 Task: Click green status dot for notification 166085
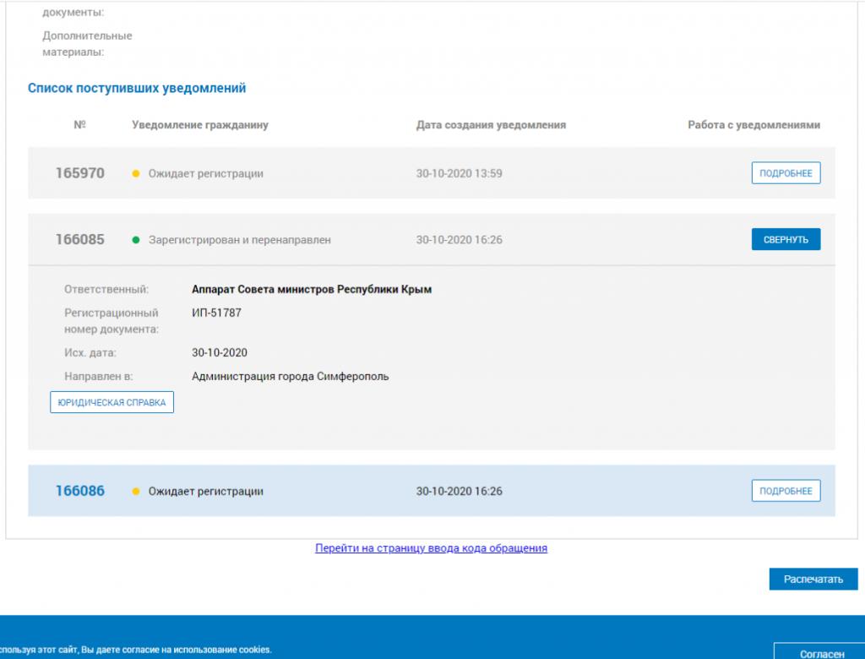(x=136, y=240)
